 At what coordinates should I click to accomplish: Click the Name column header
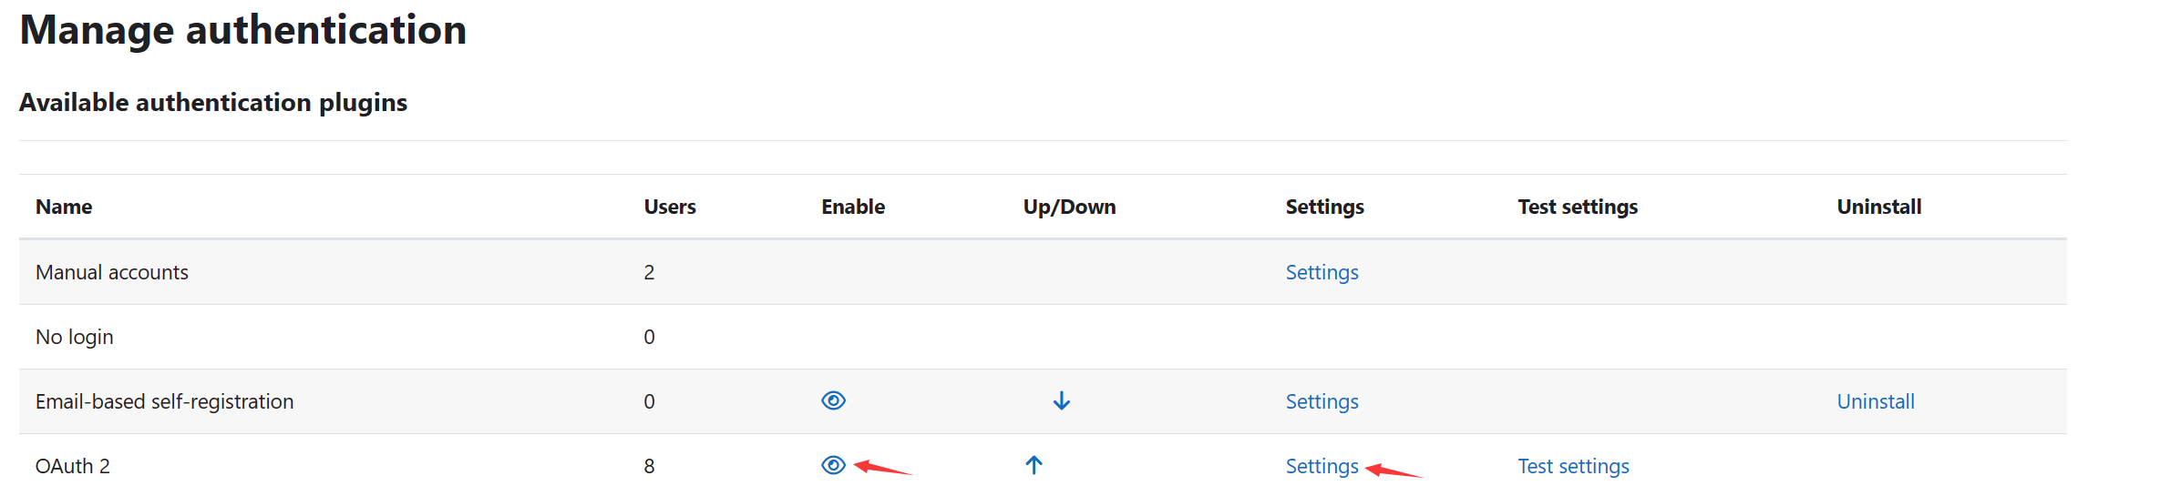(64, 207)
